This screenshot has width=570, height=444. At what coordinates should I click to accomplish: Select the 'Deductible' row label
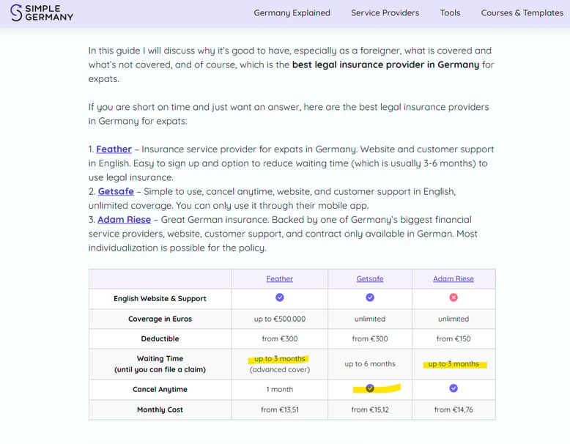click(x=160, y=338)
